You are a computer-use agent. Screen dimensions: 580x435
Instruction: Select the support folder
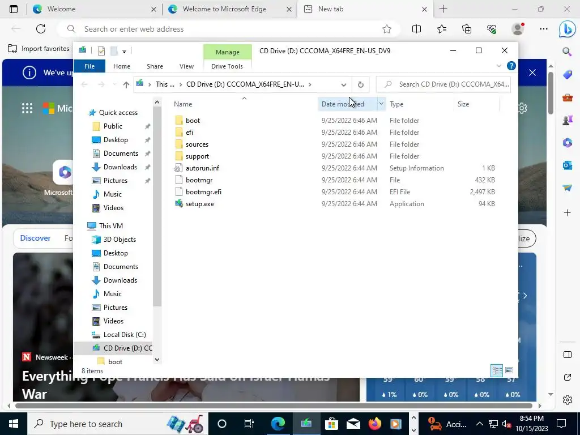(x=197, y=156)
